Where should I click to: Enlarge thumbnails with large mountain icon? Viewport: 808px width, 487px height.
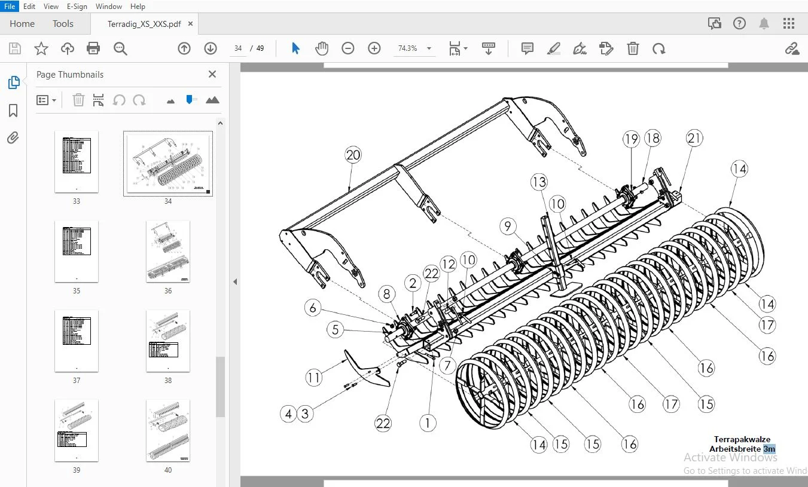(x=212, y=100)
